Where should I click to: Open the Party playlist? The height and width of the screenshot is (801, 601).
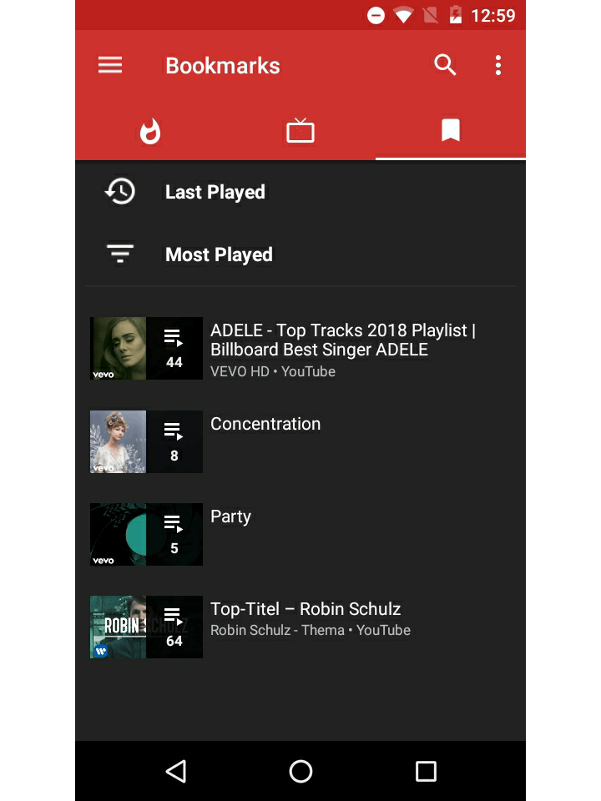300,534
